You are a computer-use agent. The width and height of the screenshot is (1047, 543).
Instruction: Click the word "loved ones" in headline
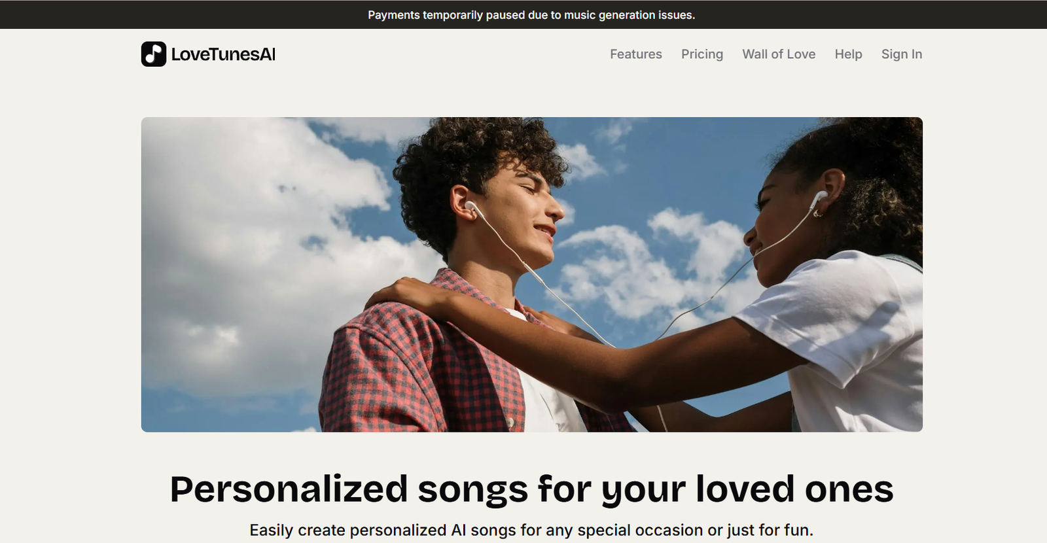coord(794,489)
